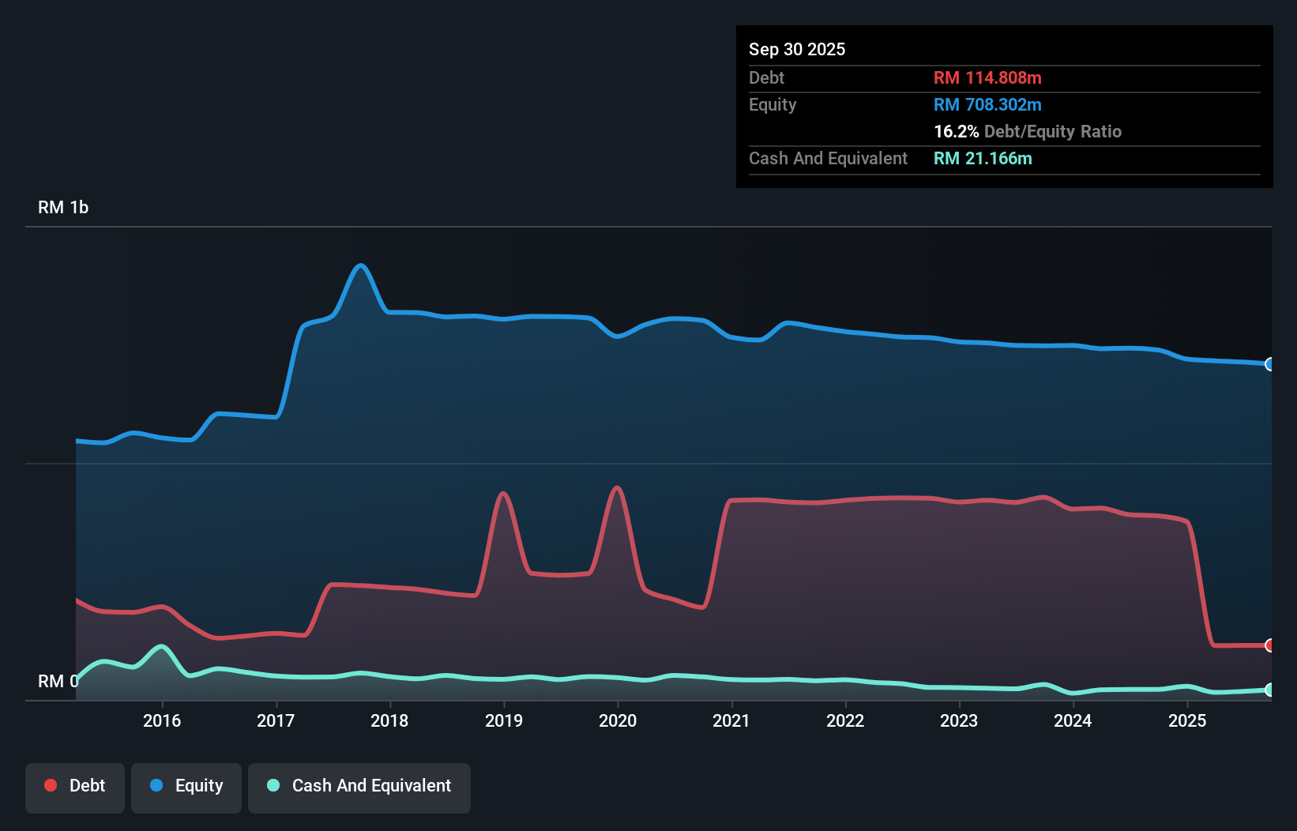Click the teal Cash And Equivalent legend dot
The height and width of the screenshot is (831, 1297).
click(273, 785)
